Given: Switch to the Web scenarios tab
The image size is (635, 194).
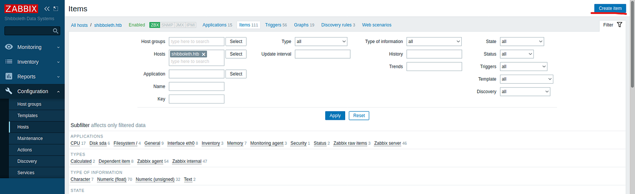Looking at the screenshot, I should click(x=376, y=25).
